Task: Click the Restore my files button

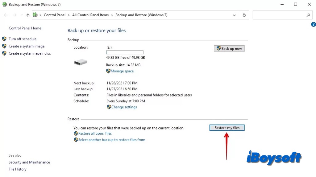Action: tap(227, 128)
